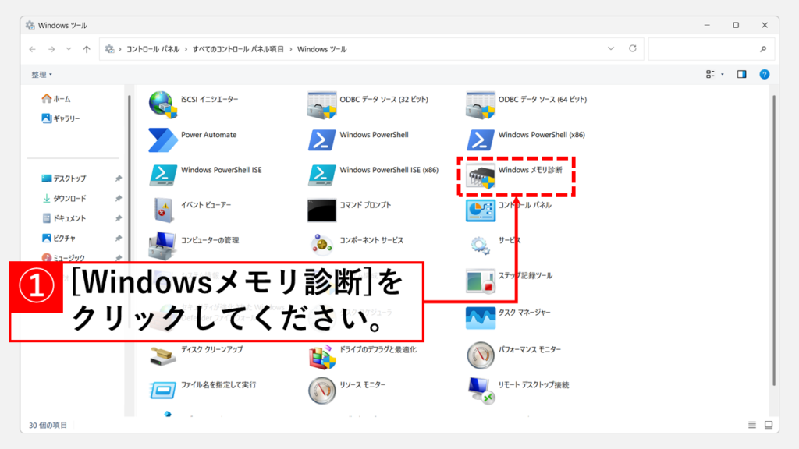This screenshot has height=449, width=799.
Task: Open the イベント ビューアー icon
Action: click(163, 210)
